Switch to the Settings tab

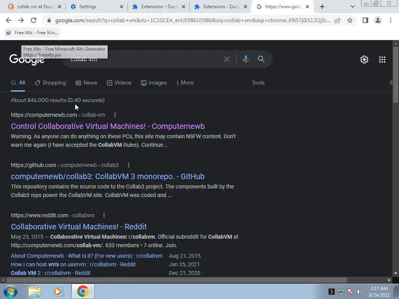tap(87, 7)
